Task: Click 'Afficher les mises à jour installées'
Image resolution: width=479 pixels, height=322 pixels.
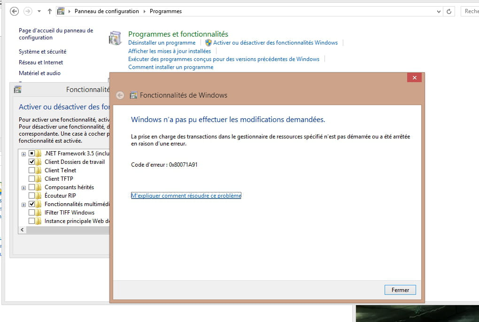Action: pos(169,51)
